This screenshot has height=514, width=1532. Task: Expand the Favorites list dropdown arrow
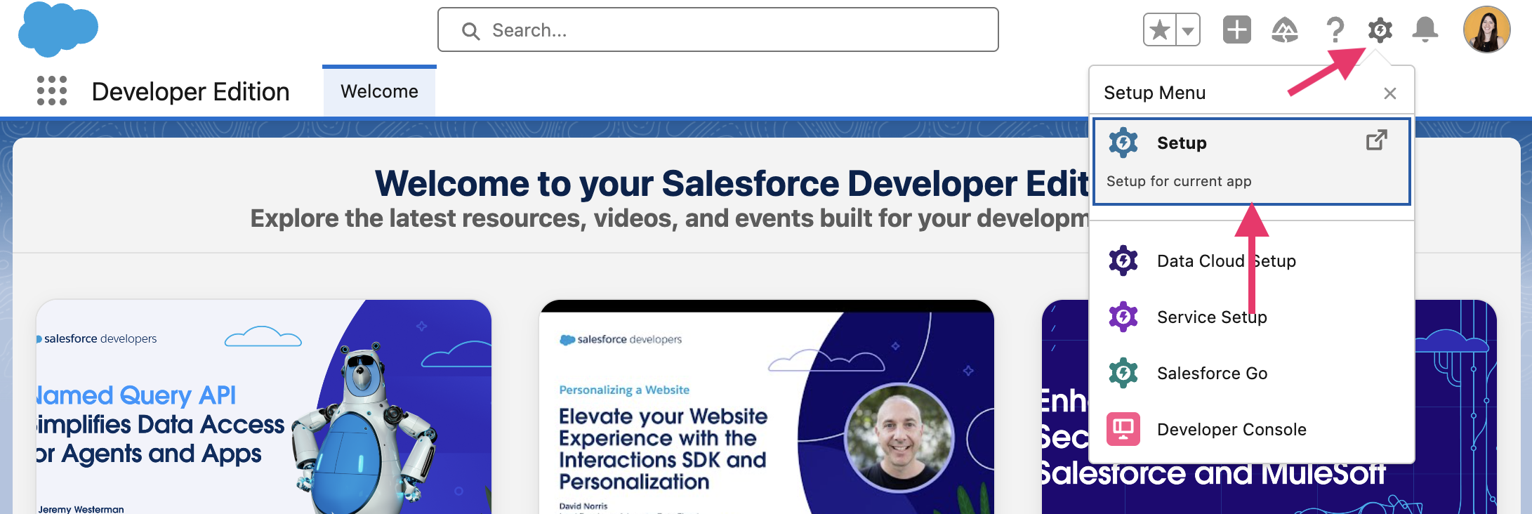click(x=1188, y=30)
